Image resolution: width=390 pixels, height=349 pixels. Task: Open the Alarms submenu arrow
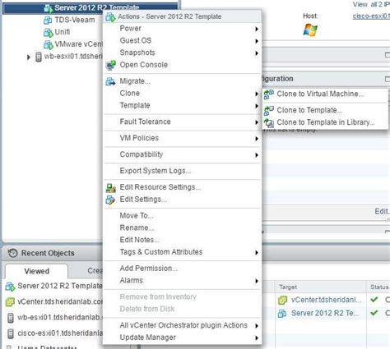[257, 281]
